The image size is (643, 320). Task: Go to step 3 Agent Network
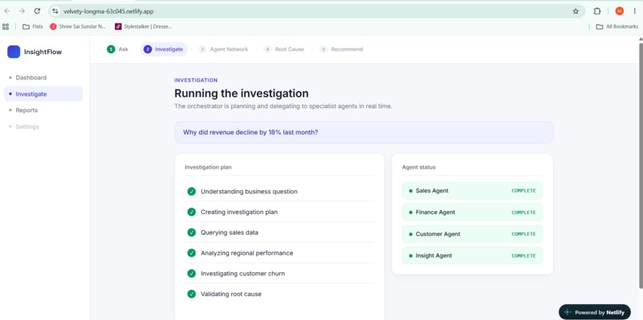(x=223, y=49)
